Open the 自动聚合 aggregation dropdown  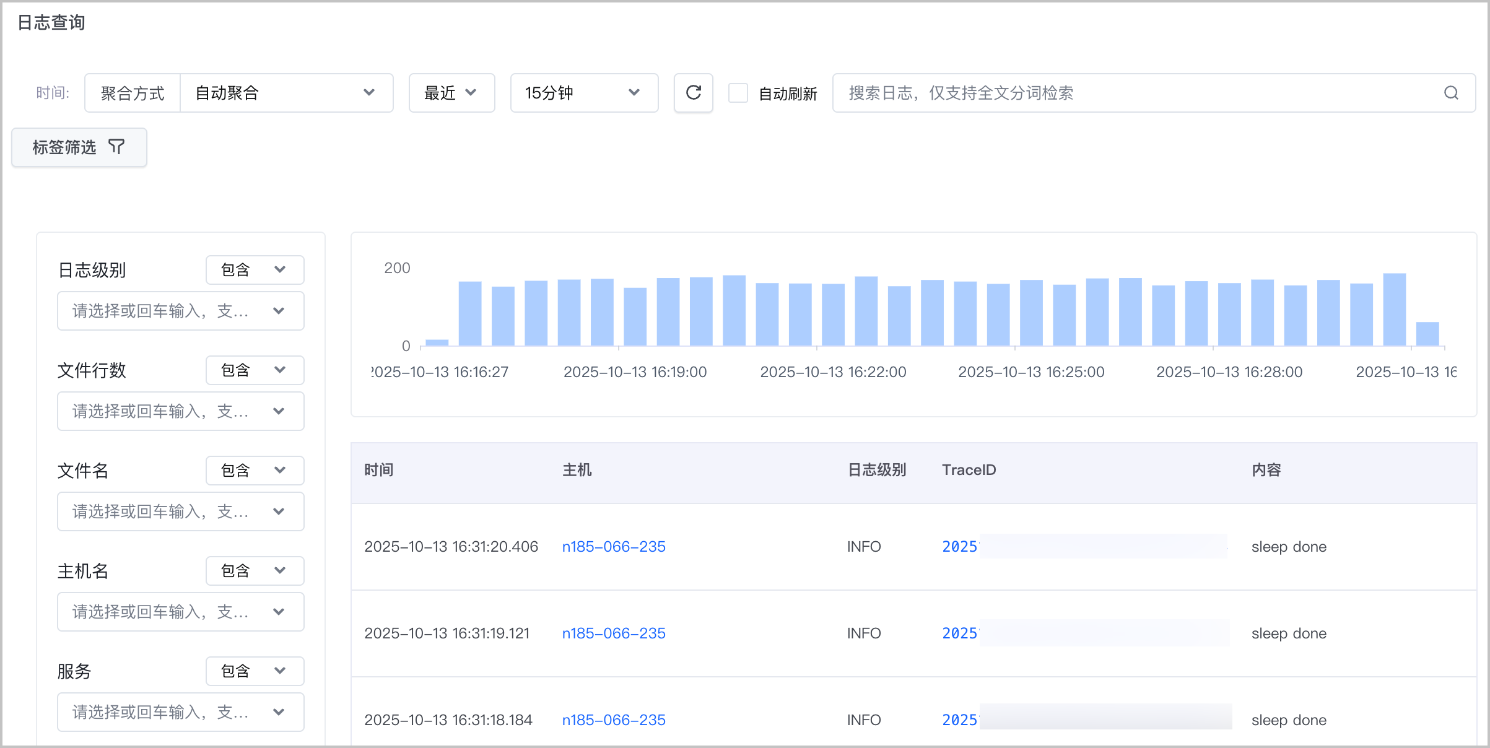[x=286, y=93]
